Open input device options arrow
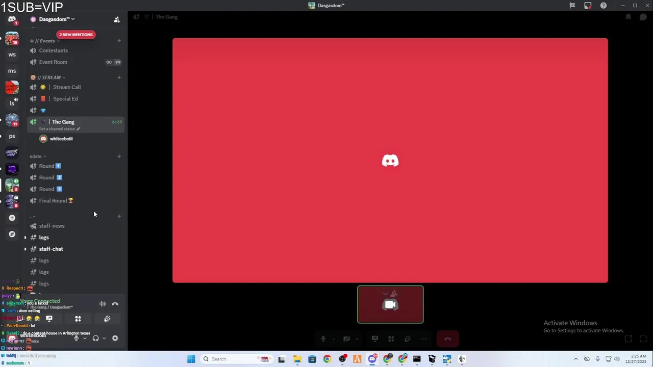 tap(85, 338)
